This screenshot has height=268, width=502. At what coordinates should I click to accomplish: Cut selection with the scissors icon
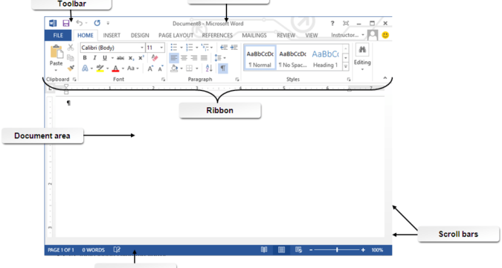(x=71, y=48)
